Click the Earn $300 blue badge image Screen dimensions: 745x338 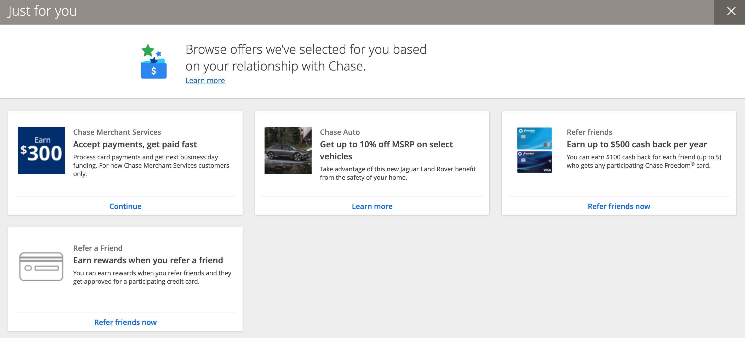coord(41,150)
